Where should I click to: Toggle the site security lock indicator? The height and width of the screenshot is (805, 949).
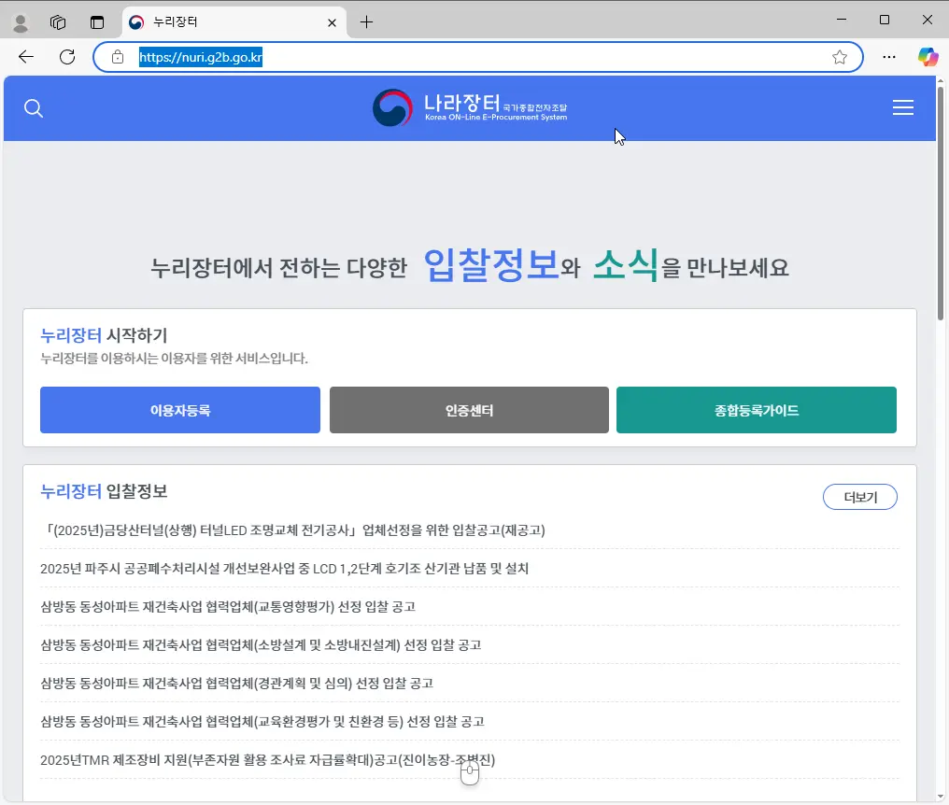118,57
